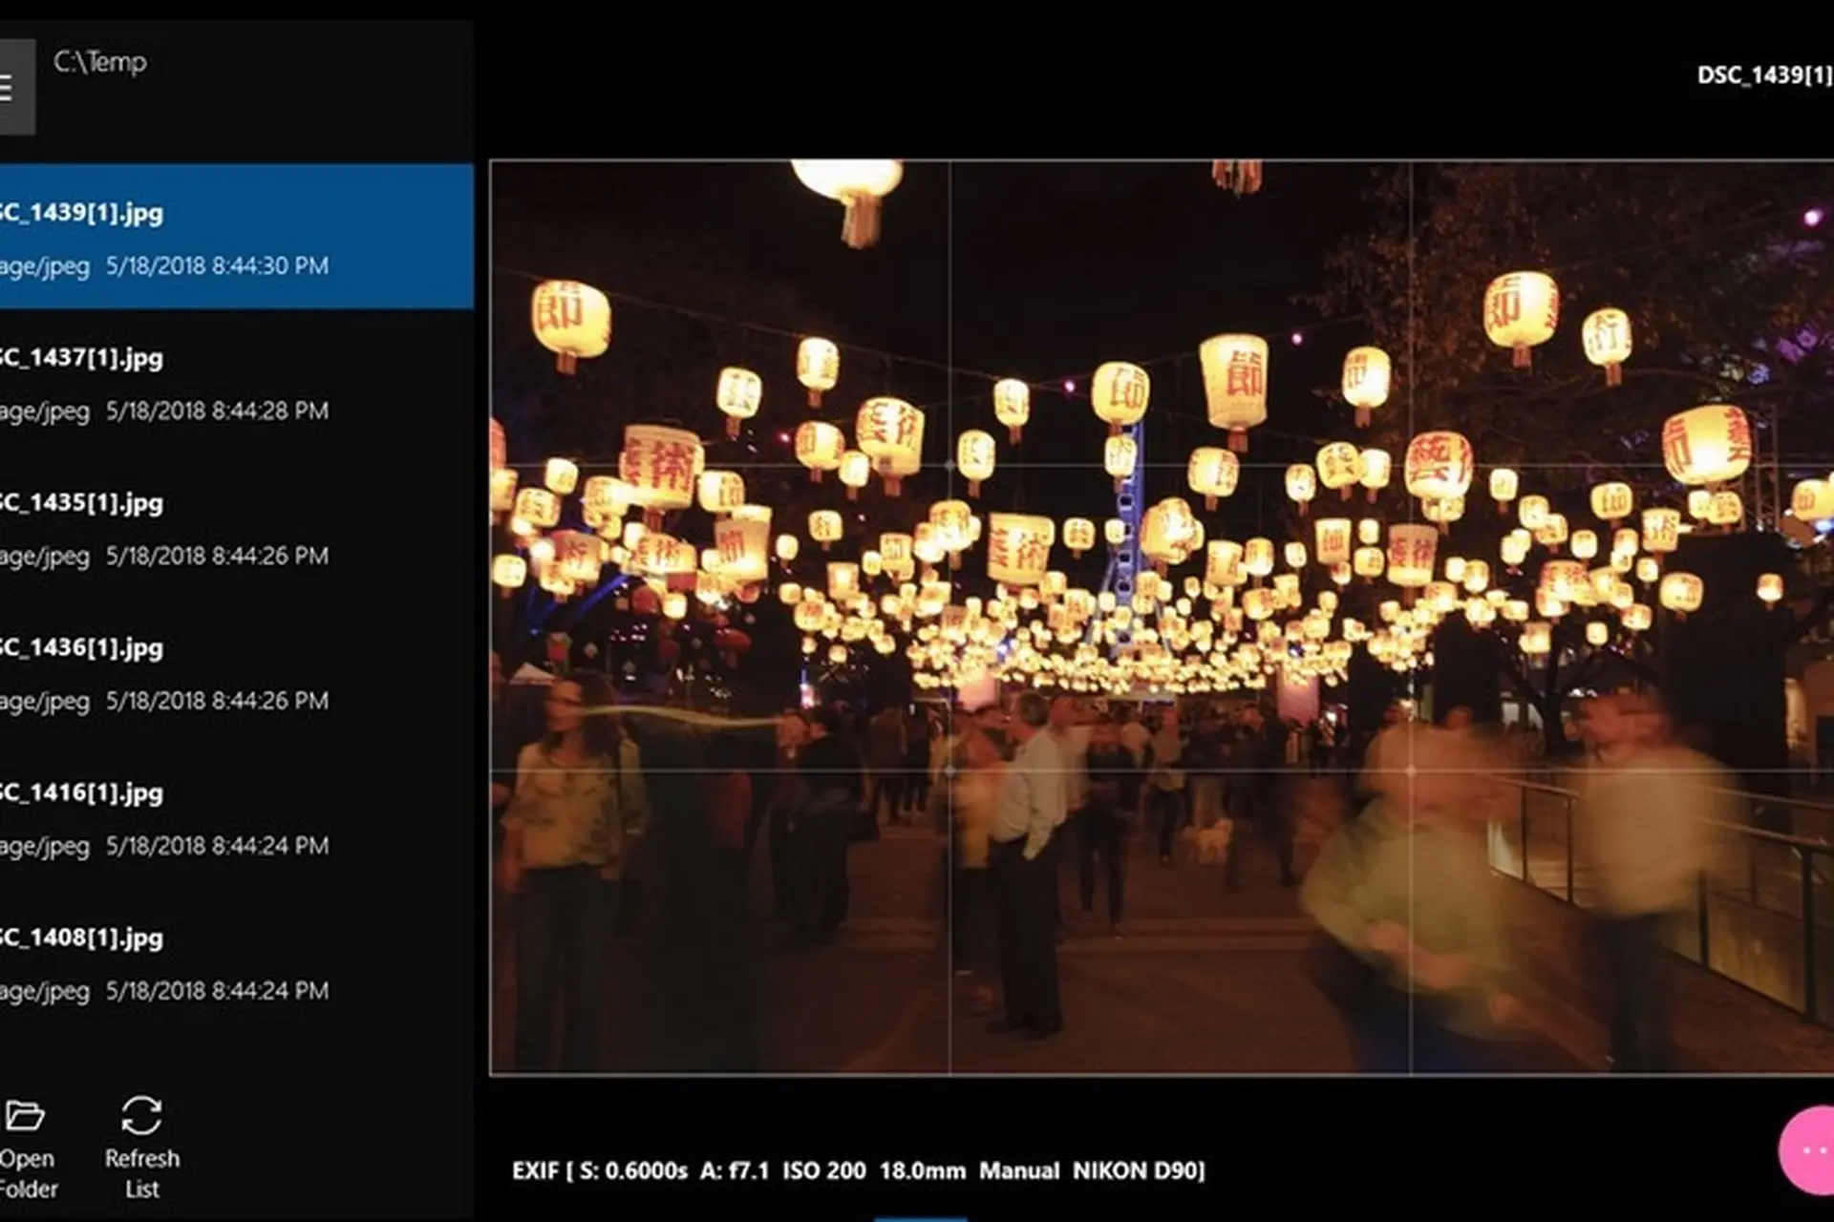The width and height of the screenshot is (1834, 1222).
Task: Select DSC_1437[1].jpg from the file list
Action: click(143, 382)
